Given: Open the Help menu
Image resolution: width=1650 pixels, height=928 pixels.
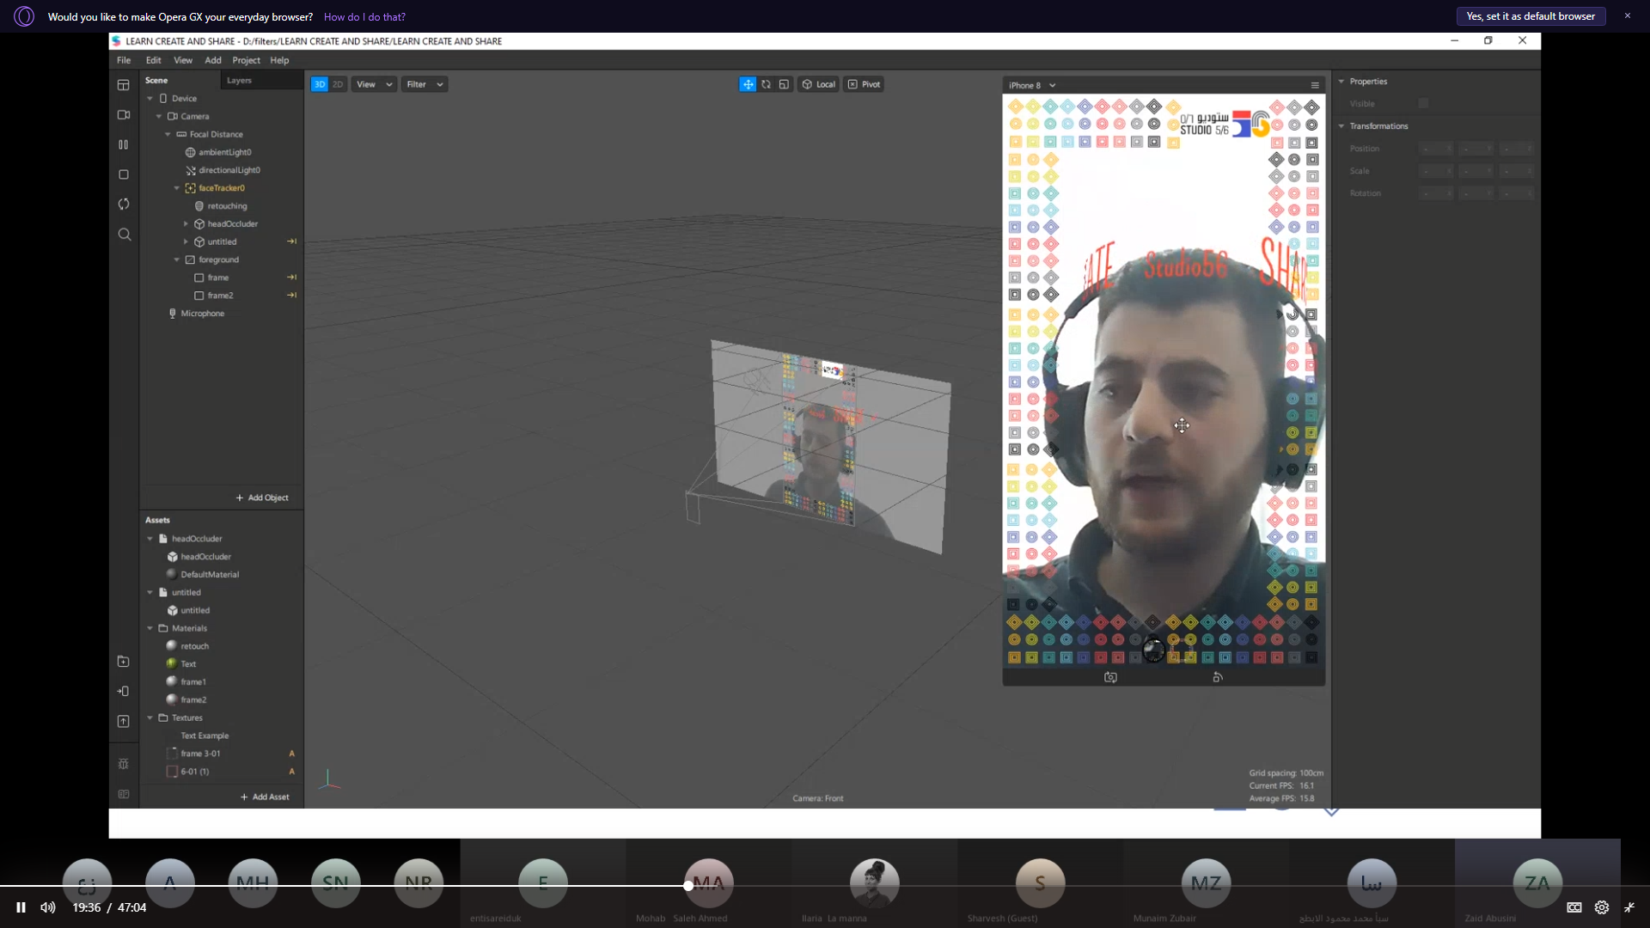Looking at the screenshot, I should click(x=279, y=60).
